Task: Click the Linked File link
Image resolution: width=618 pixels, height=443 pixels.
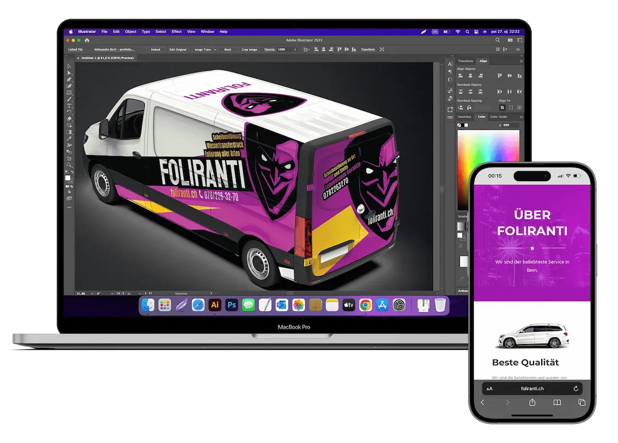Action: click(76, 49)
